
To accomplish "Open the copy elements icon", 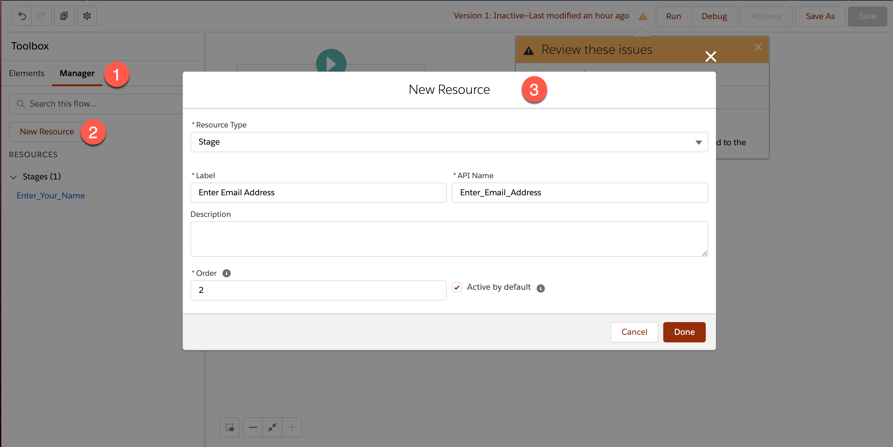I will tap(64, 16).
